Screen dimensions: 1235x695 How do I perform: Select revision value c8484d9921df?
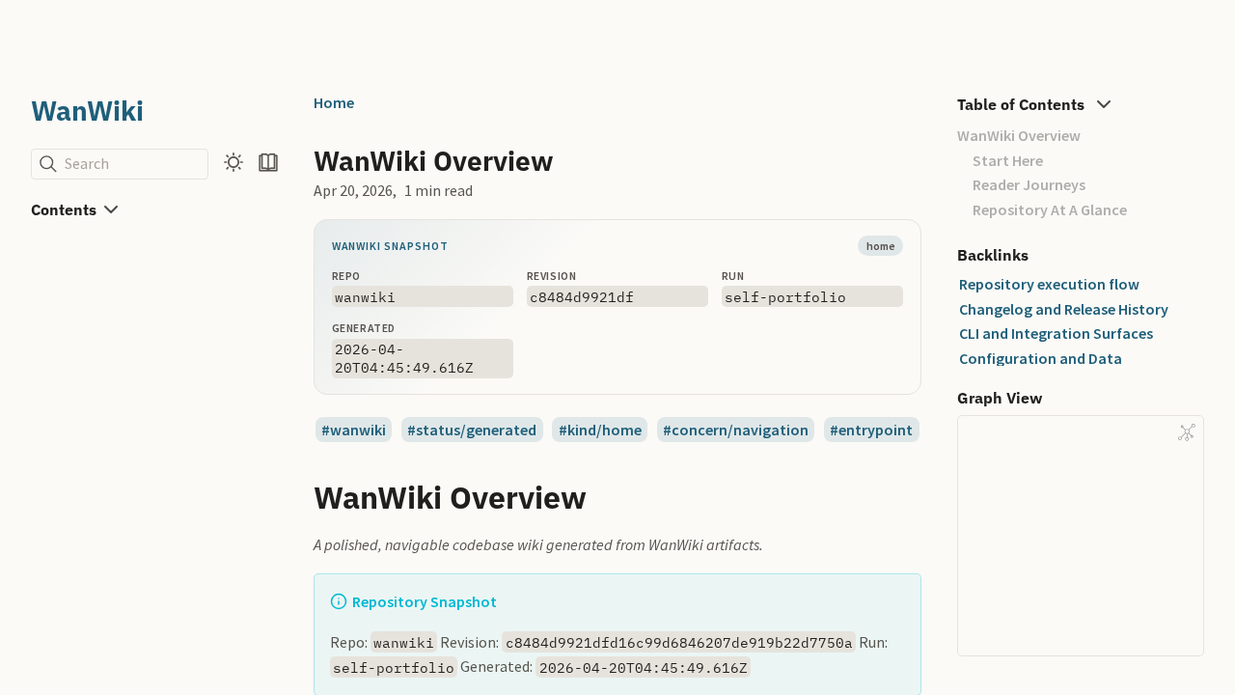click(x=617, y=296)
